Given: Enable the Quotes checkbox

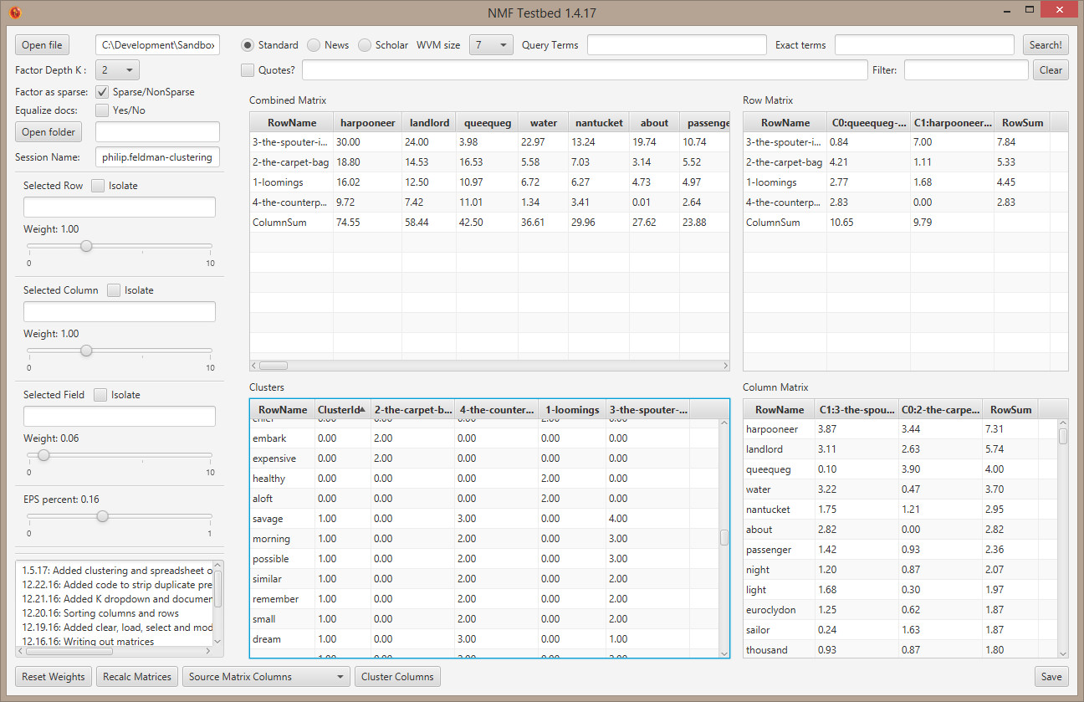Looking at the screenshot, I should tap(248, 70).
